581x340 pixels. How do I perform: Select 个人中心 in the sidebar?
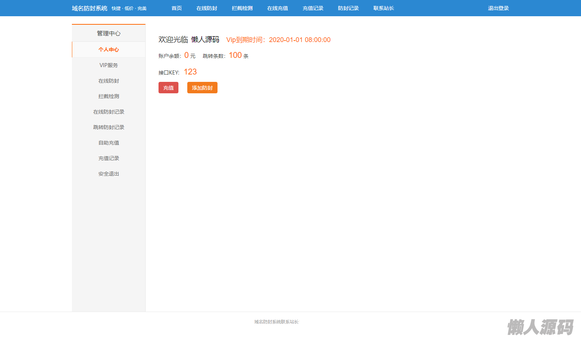(109, 49)
